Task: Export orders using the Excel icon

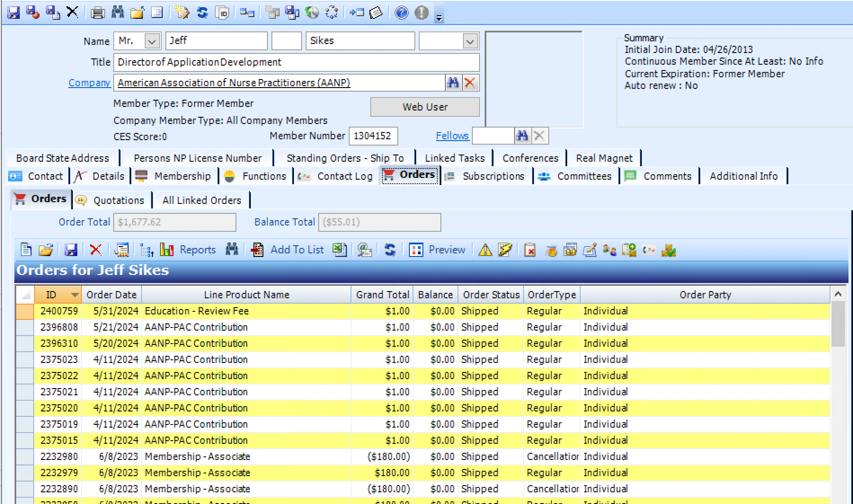Action: click(x=339, y=250)
